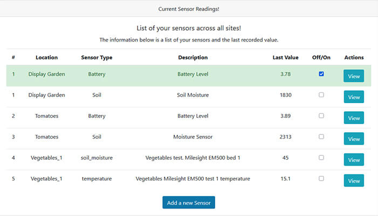
Task: Toggle the Tomatoes Battery Off/On checkbox
Action: tap(321, 116)
